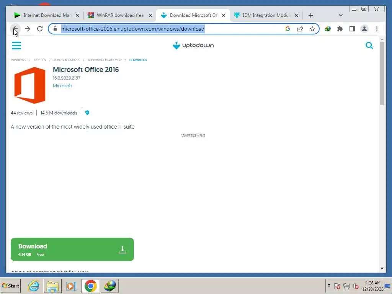The height and width of the screenshot is (294, 392).
Task: Open the Uptodown hamburger menu
Action: point(16,45)
